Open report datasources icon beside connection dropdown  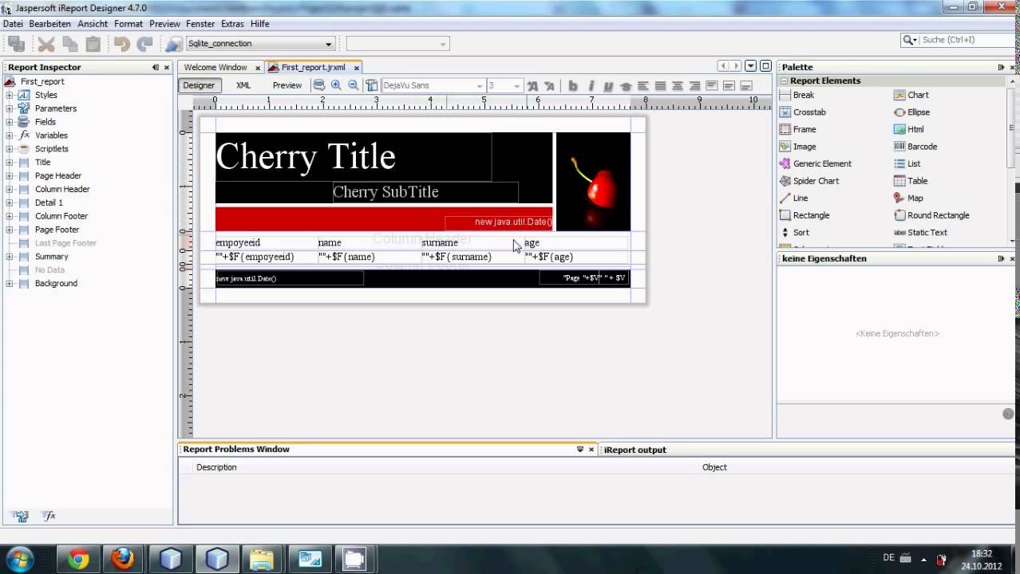(174, 44)
